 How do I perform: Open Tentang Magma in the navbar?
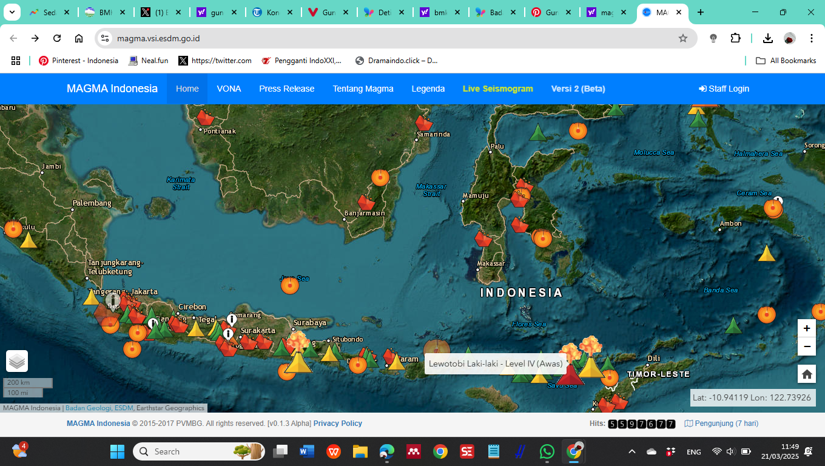pos(363,89)
